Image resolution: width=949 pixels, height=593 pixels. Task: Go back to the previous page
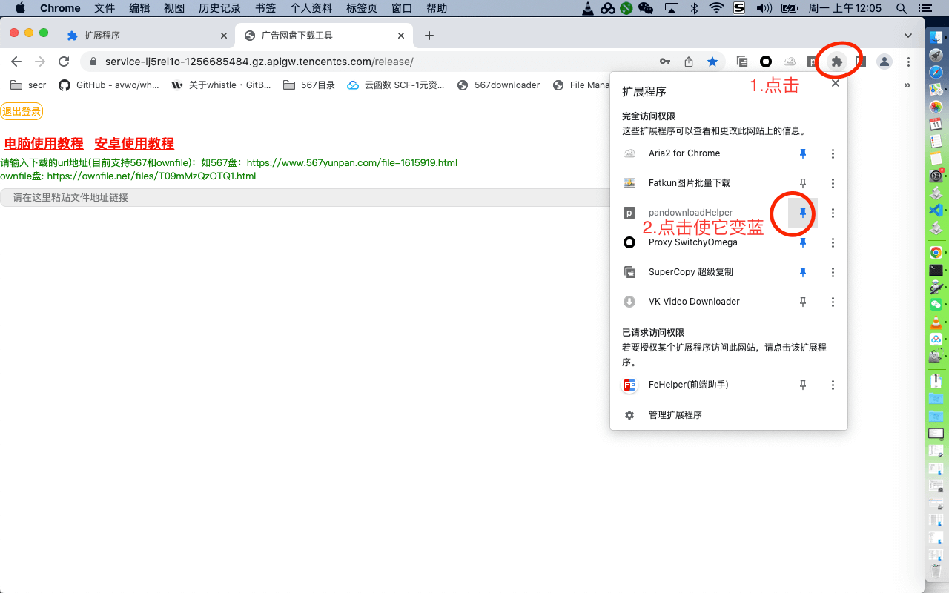(16, 62)
